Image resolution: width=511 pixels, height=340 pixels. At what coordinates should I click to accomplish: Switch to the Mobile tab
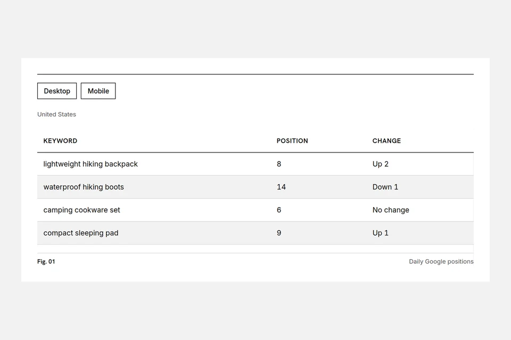[x=98, y=91]
